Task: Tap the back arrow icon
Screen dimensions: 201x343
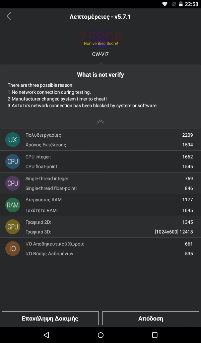Action: [x=9, y=16]
